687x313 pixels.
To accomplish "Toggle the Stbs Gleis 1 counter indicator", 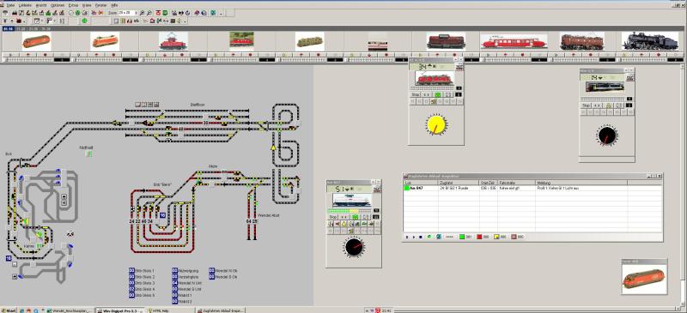I will click(x=131, y=270).
